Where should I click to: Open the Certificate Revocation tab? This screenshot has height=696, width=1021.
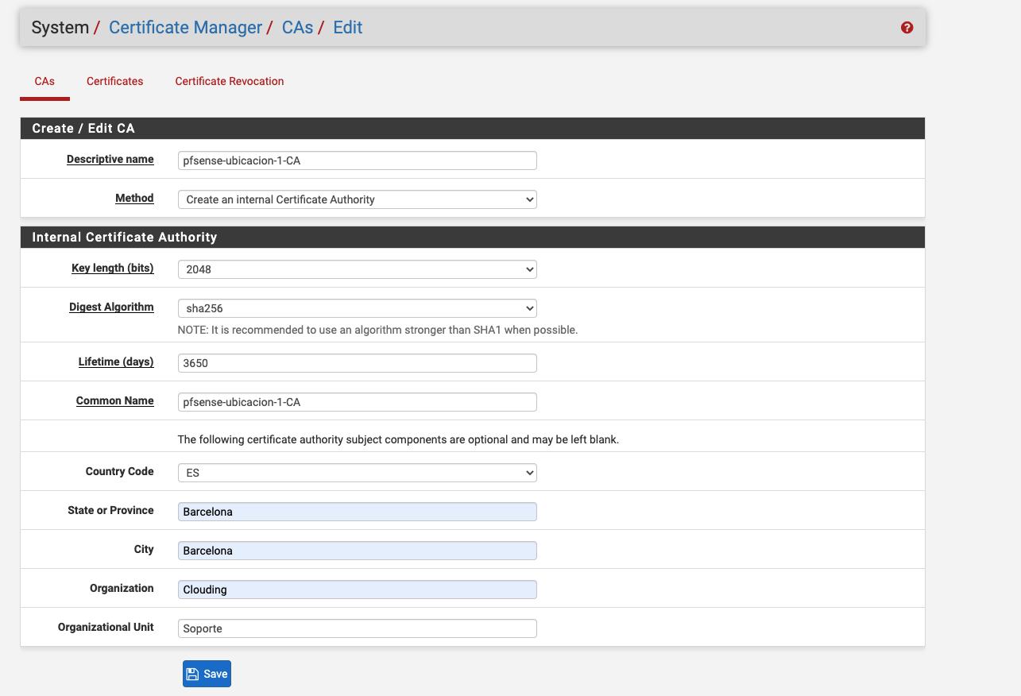click(230, 81)
